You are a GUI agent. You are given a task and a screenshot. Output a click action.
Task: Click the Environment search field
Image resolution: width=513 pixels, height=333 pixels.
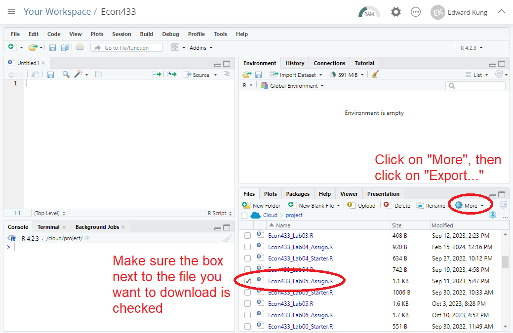(x=475, y=86)
